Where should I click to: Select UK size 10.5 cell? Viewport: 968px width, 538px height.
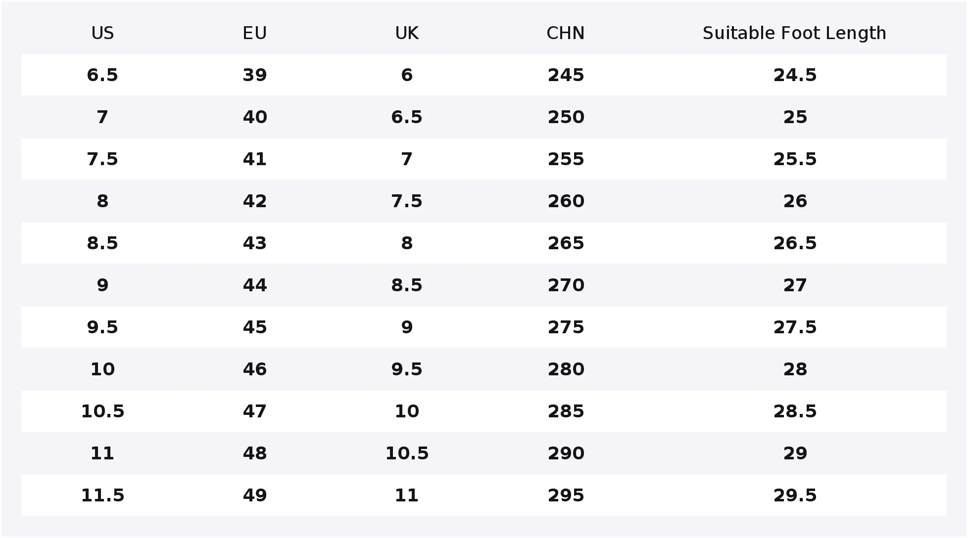(407, 453)
